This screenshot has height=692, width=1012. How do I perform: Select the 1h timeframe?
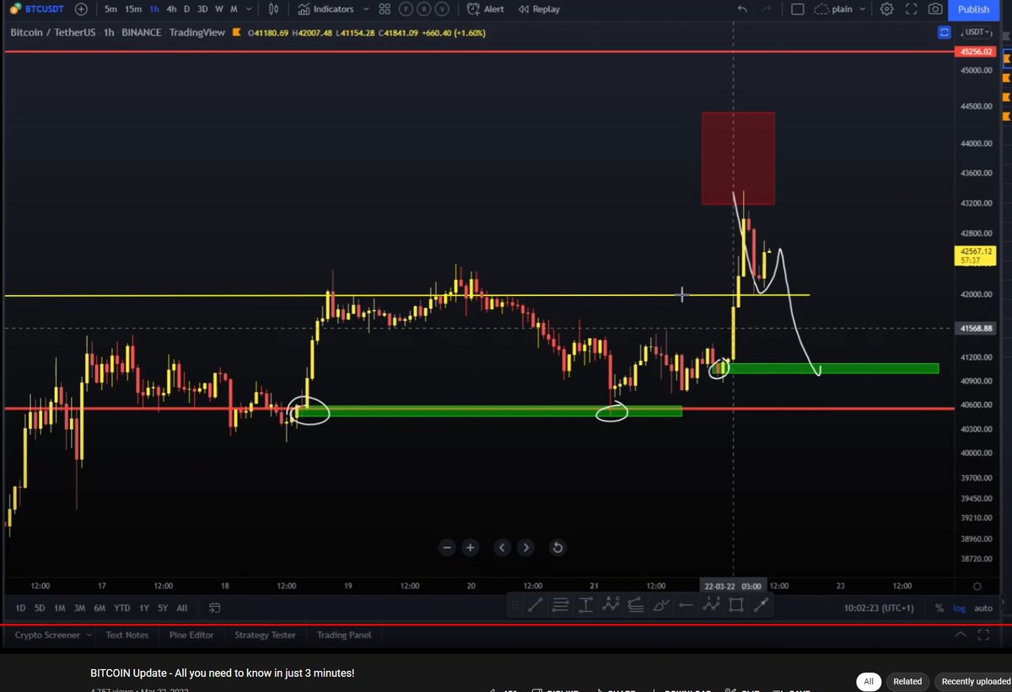click(x=153, y=9)
